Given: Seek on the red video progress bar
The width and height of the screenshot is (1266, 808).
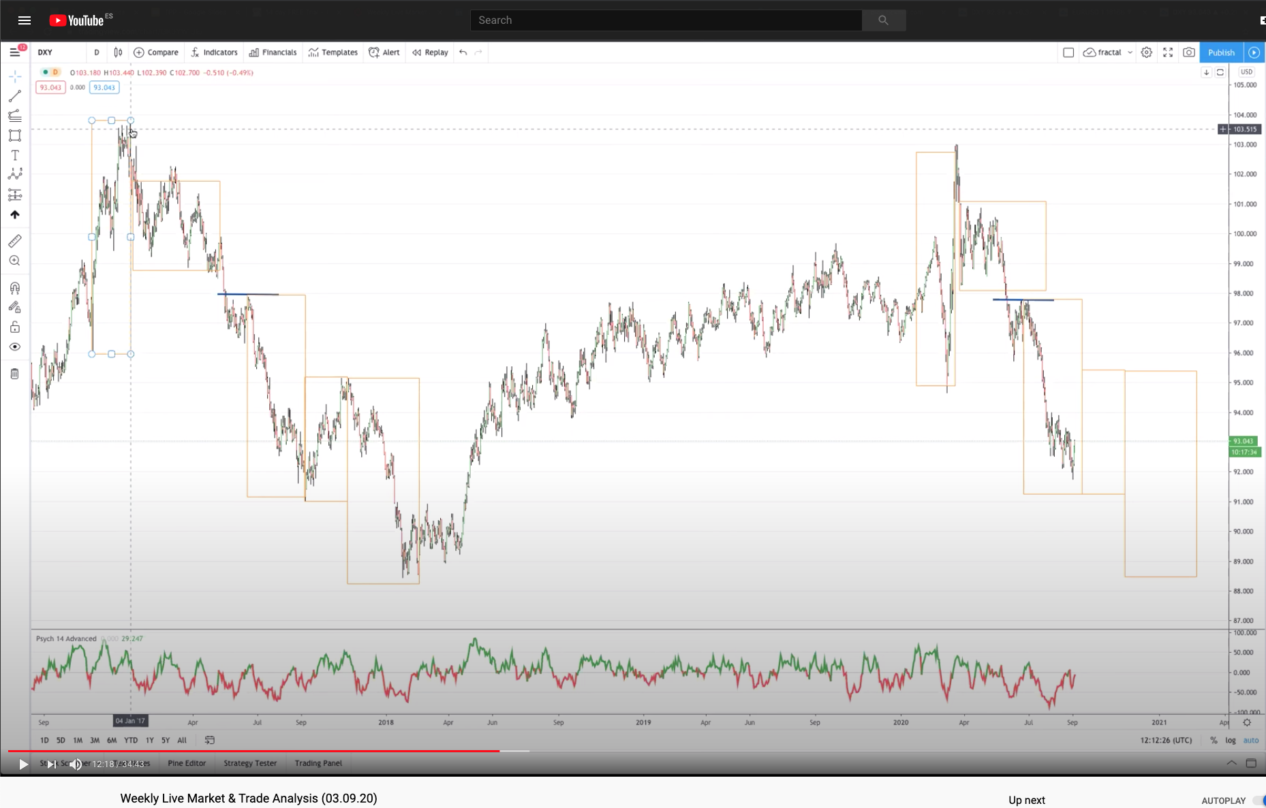Looking at the screenshot, I should click(253, 751).
